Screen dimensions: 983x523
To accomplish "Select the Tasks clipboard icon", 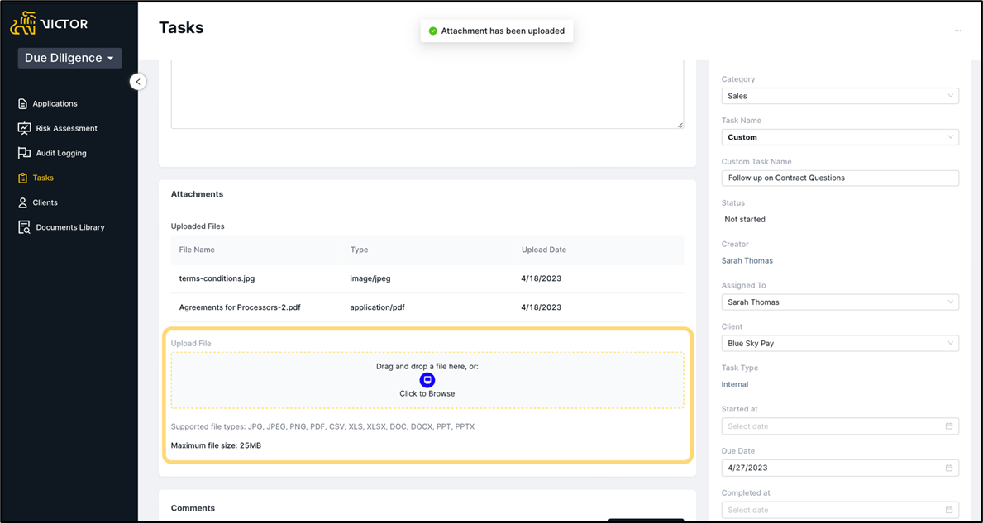I will click(23, 178).
